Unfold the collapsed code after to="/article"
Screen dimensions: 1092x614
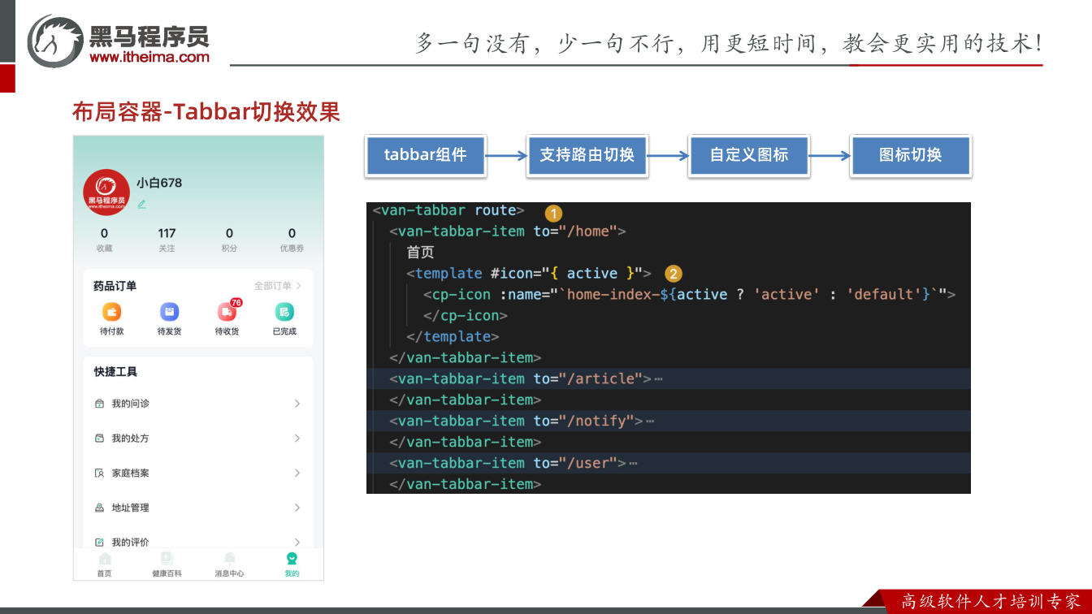point(658,379)
